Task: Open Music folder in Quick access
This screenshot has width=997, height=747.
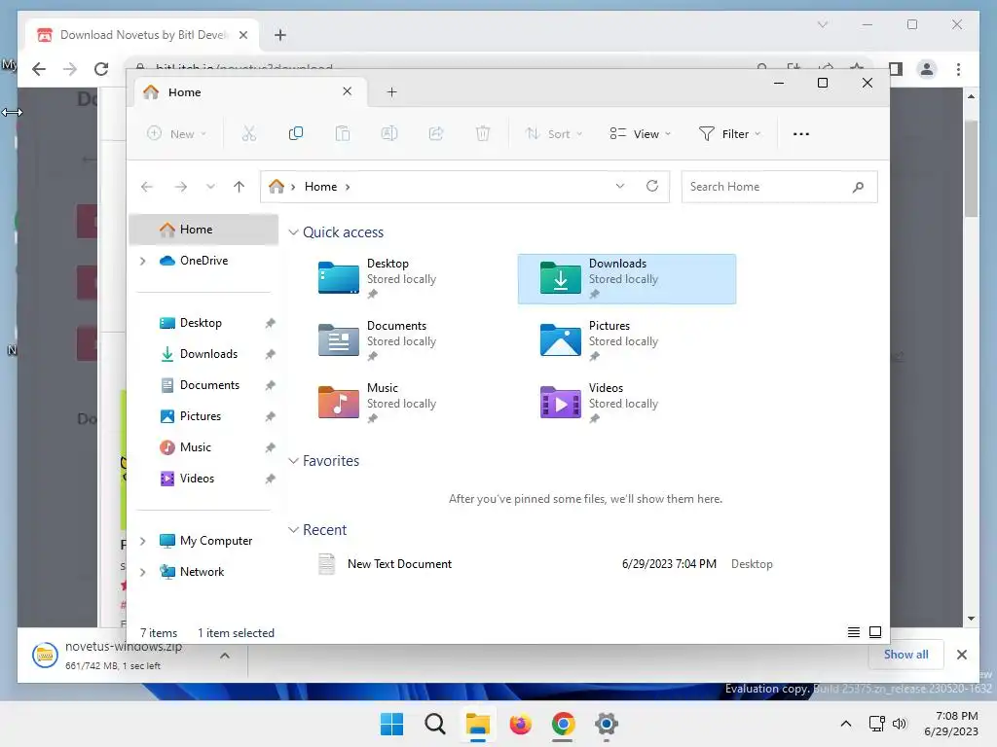Action: pos(404,404)
